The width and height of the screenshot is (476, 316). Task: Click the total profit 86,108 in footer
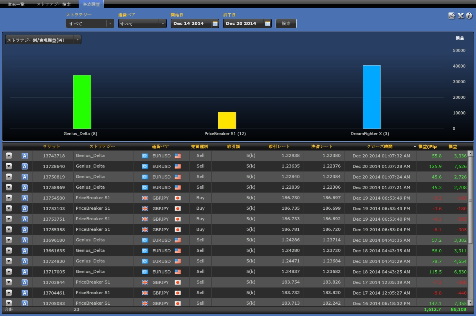click(x=458, y=309)
